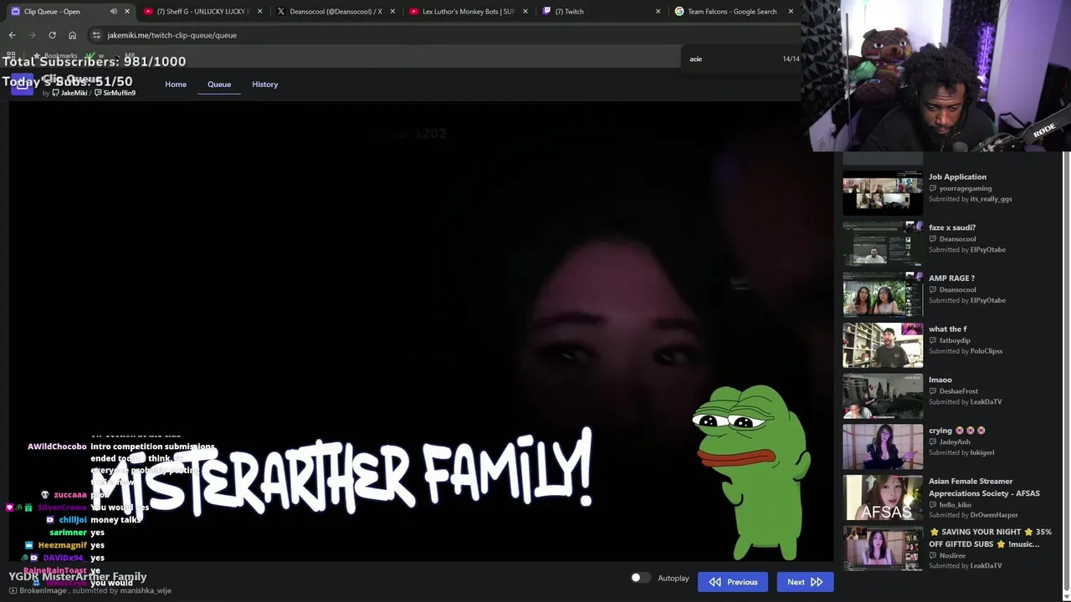This screenshot has height=602, width=1071.
Task: Mute the Clip Queue tab audio icon
Action: pyautogui.click(x=113, y=12)
